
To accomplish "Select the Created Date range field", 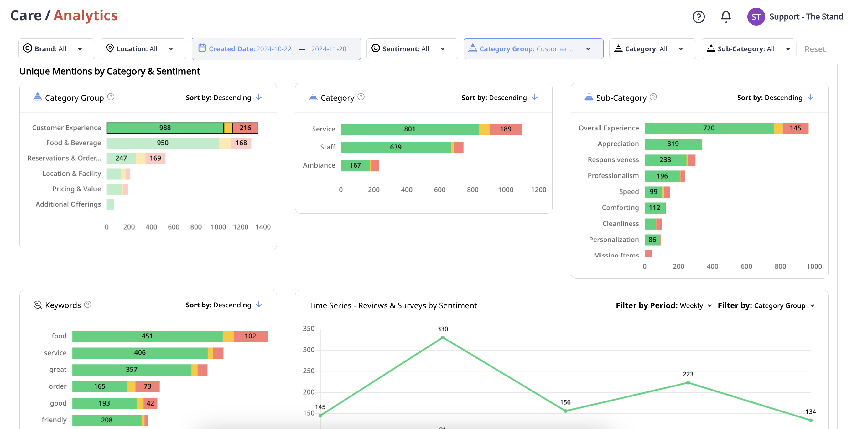I will (276, 49).
